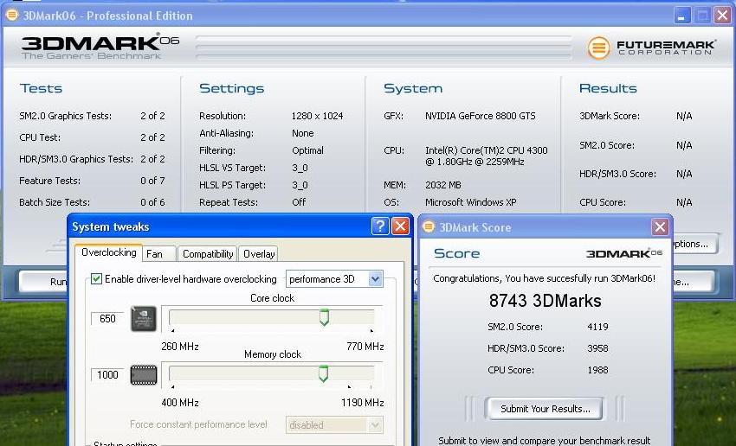
Task: Click the Core clock slider handle
Action: pyautogui.click(x=324, y=317)
